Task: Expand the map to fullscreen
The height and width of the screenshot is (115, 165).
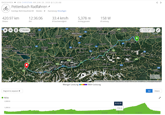Action: (158, 30)
